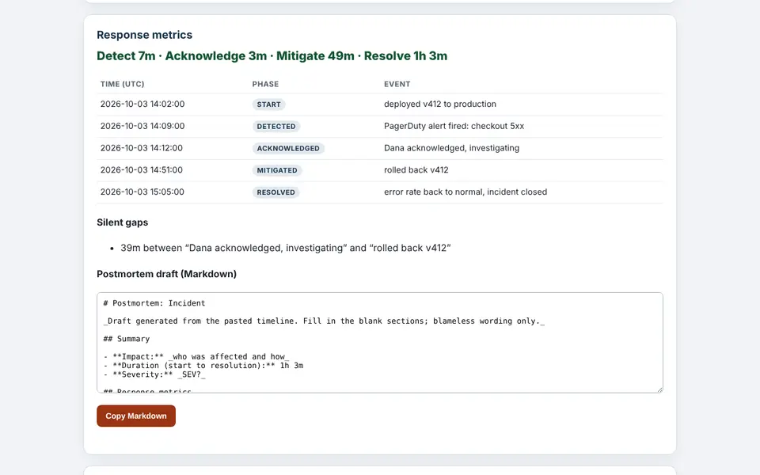Click the '**Impact:**' line in the draft
The width and height of the screenshot is (760, 475).
pos(196,356)
